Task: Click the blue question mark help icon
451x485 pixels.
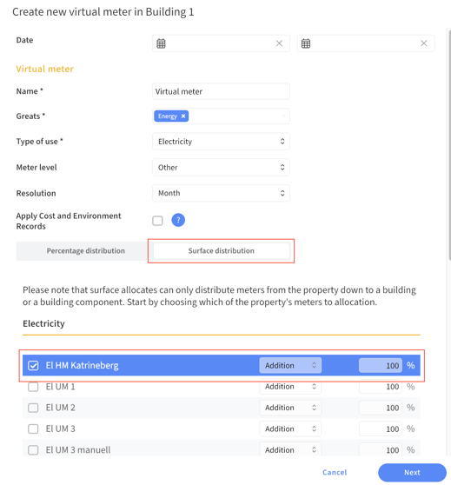Action: pyautogui.click(x=178, y=220)
